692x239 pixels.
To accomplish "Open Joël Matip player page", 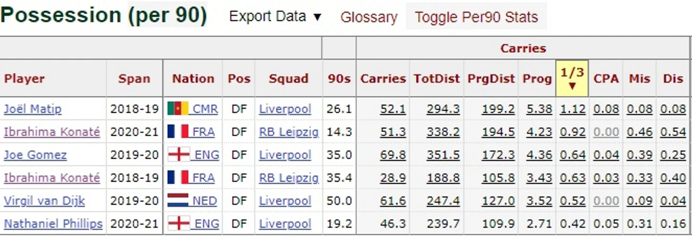I will 33,109.
